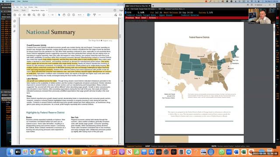Activate the selection arrow tool in Acrobat
This screenshot has height=157, width=280.
(59, 15)
